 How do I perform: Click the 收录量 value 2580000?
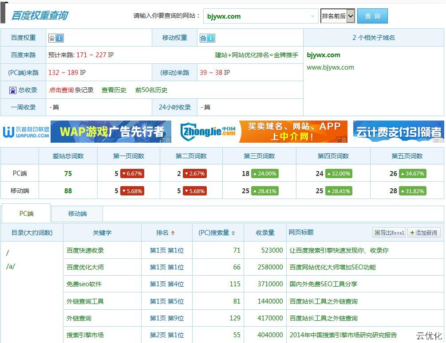270,267
